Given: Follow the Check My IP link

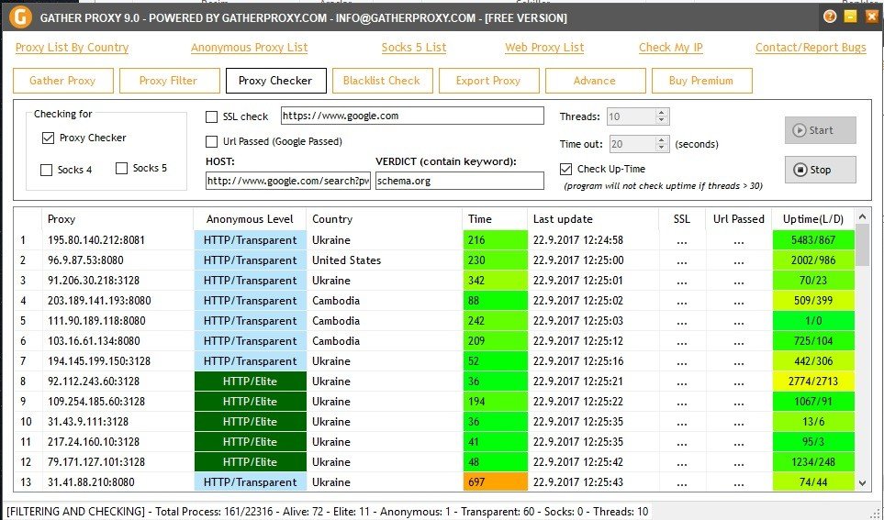Looking at the screenshot, I should click(671, 48).
